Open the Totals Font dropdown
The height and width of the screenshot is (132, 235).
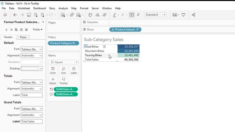pos(32,82)
